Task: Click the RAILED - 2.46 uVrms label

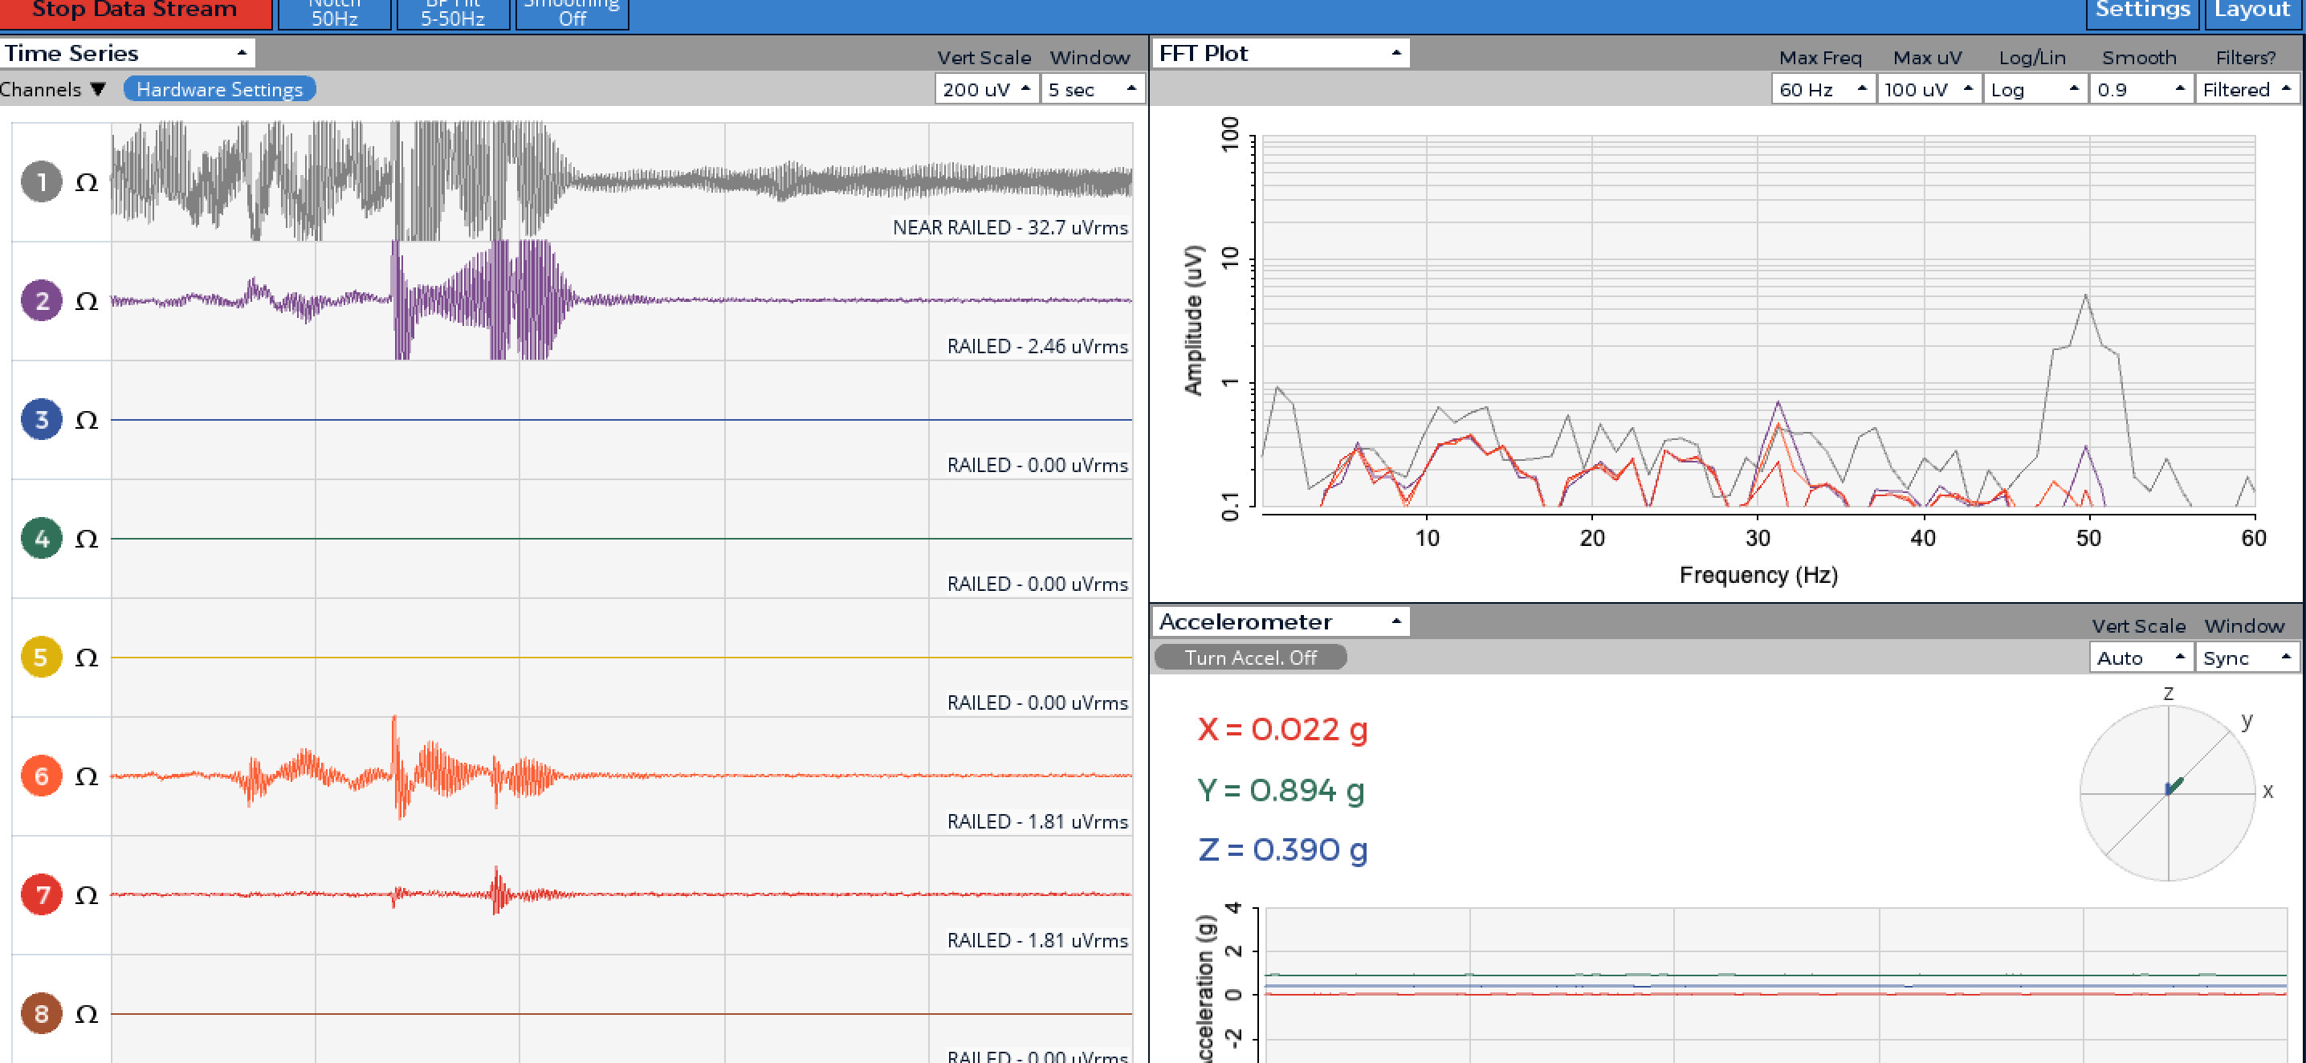Action: (1037, 346)
